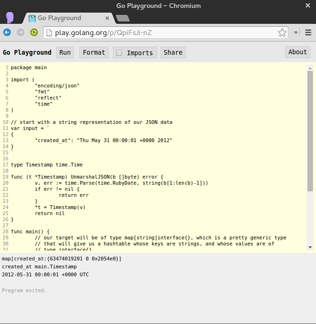Open a new browser tab
Screen dimensions: 316x324
[123, 18]
